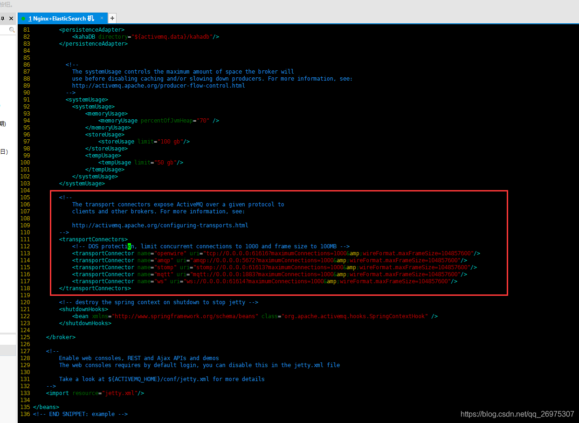
Task: Click the configuring-transports.html URL on line 109
Action: point(160,225)
